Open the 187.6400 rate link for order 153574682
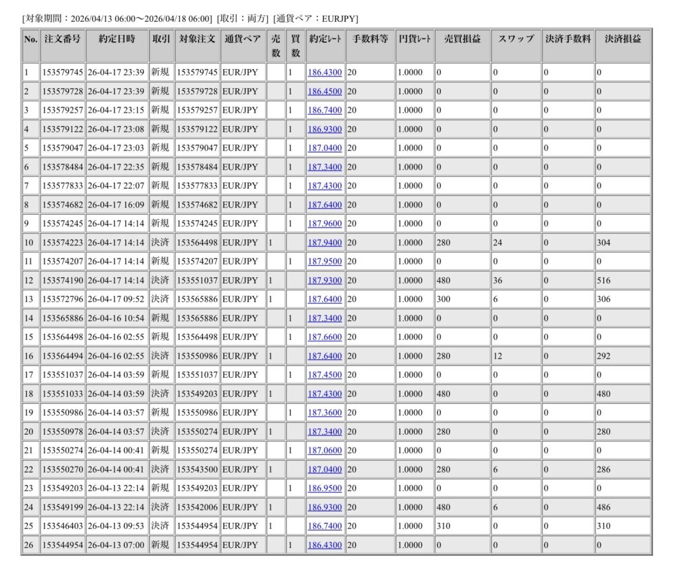The width and height of the screenshot is (679, 568). [x=325, y=204]
